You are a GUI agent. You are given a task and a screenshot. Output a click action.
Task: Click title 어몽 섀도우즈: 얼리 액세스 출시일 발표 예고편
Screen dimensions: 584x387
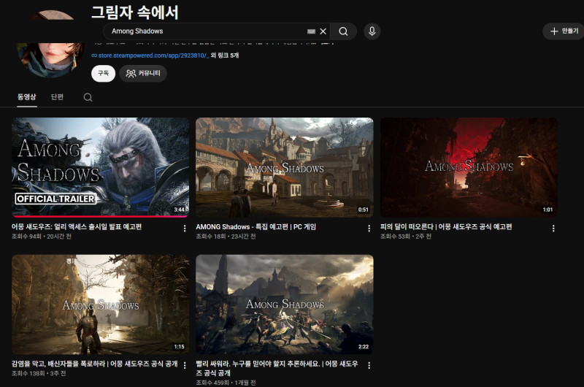tap(77, 227)
